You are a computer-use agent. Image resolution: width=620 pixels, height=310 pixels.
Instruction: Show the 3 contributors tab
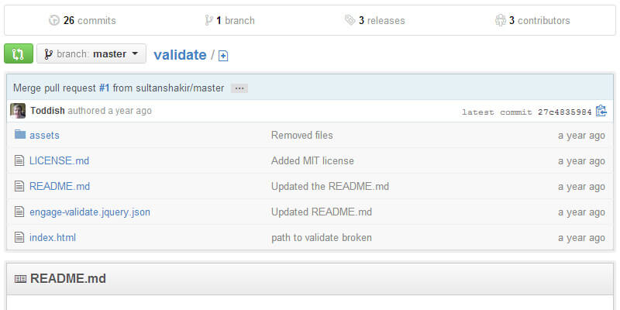coord(532,20)
